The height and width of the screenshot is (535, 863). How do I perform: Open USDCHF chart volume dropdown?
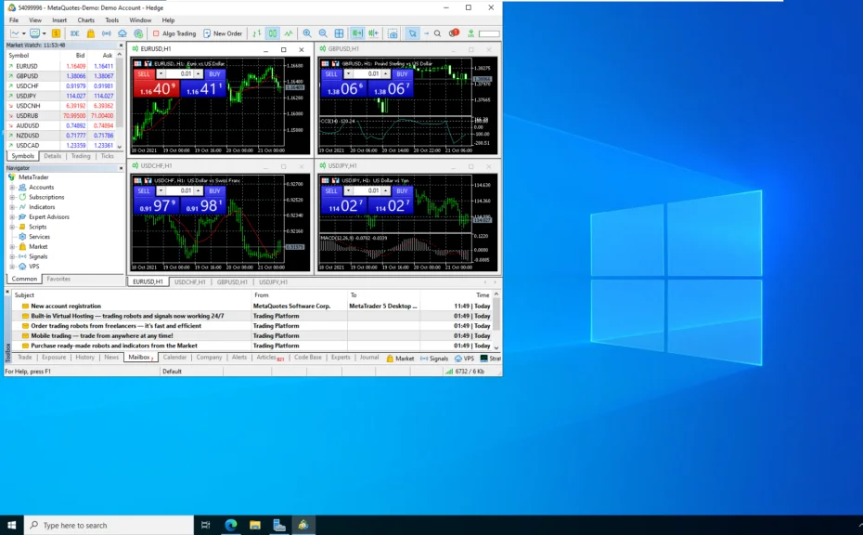point(161,190)
